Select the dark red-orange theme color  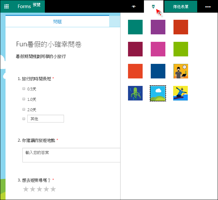pyautogui.click(x=181, y=27)
